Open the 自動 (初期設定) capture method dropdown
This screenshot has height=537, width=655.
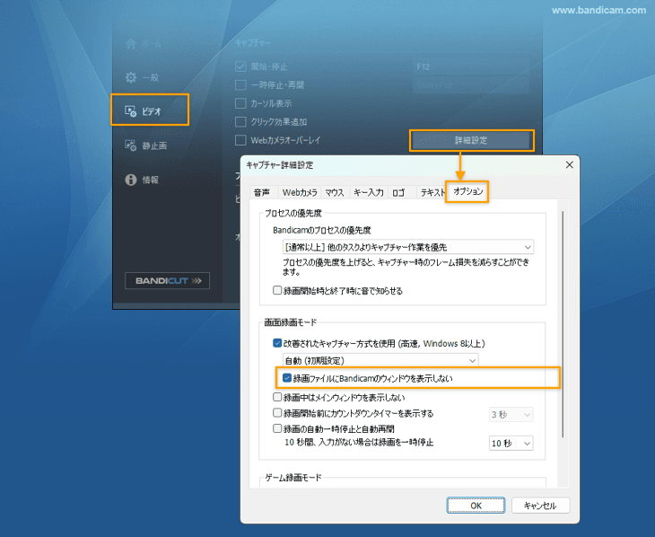pyautogui.click(x=380, y=360)
